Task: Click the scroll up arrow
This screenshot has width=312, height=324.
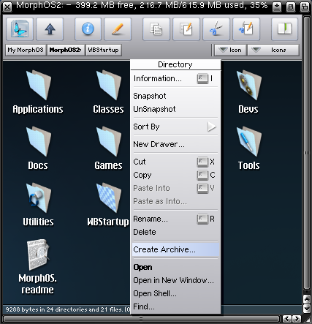Action: (x=307, y=299)
